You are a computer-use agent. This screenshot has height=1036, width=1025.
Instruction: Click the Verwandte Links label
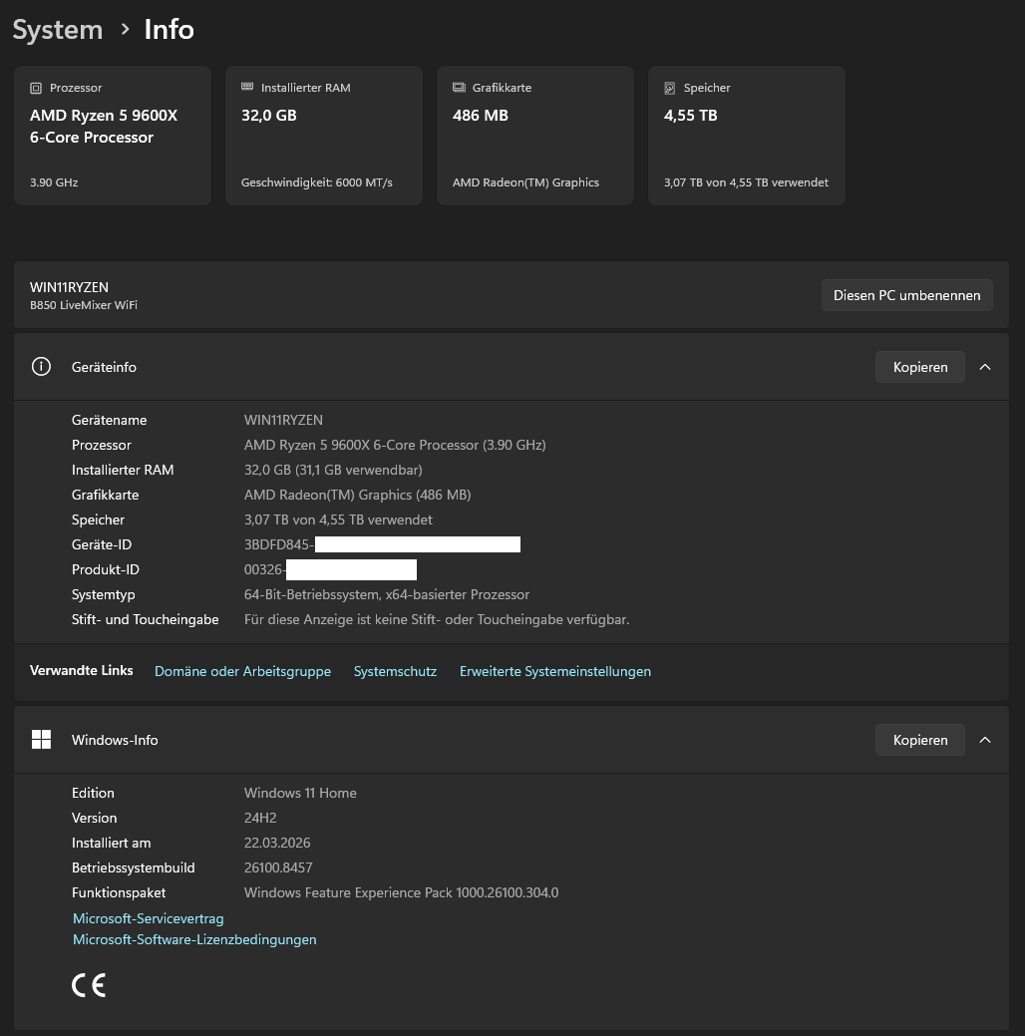click(x=82, y=671)
